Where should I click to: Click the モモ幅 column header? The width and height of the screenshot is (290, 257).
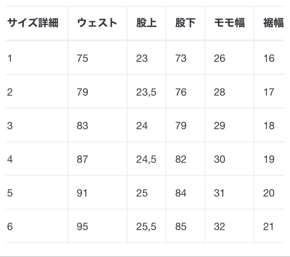pos(229,23)
